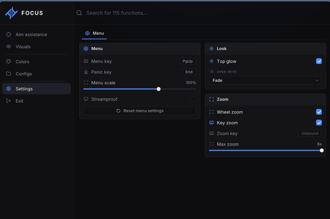Click the Unbound Zoom key button

310,133
